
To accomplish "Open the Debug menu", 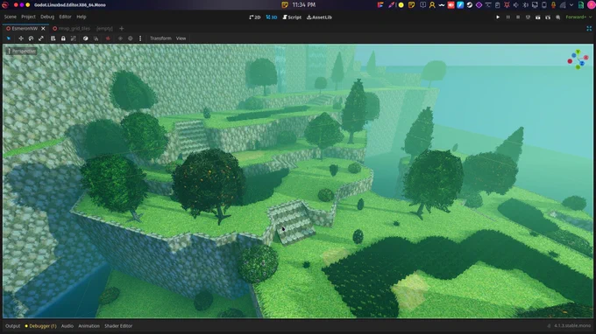I will click(x=47, y=17).
